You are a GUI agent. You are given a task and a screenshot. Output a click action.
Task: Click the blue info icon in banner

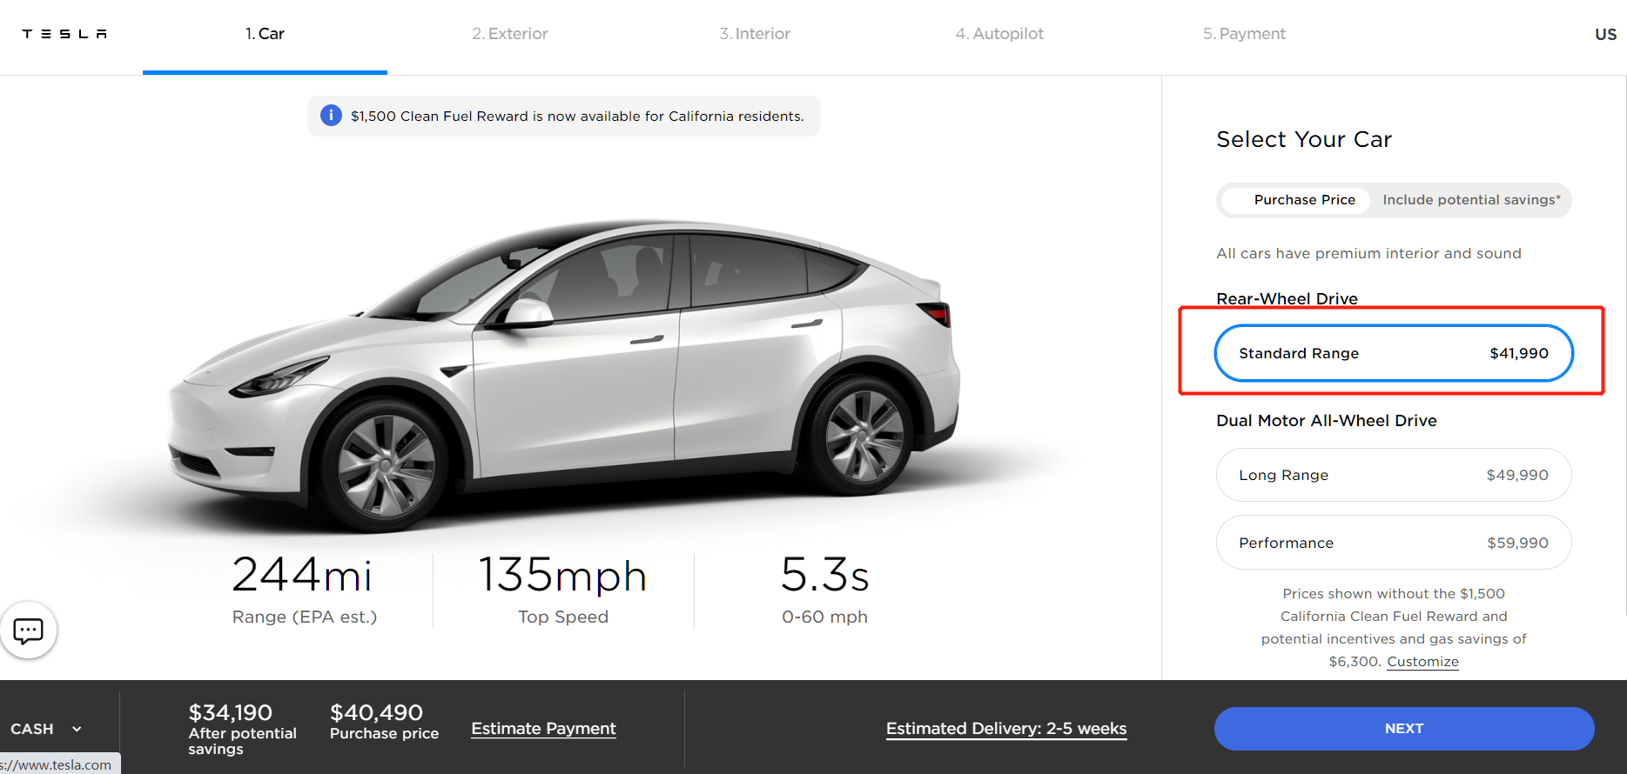(331, 116)
